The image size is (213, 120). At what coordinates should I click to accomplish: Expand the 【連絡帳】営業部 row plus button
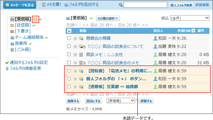click(75, 87)
